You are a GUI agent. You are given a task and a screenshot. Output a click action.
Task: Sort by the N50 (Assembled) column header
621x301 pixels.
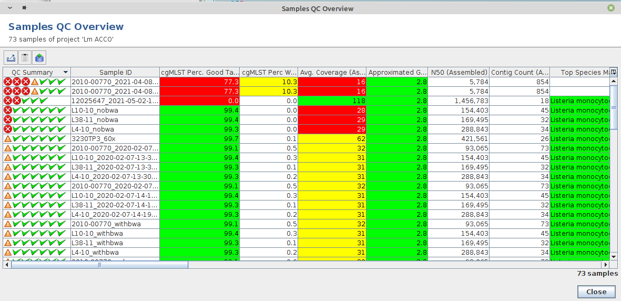click(459, 73)
